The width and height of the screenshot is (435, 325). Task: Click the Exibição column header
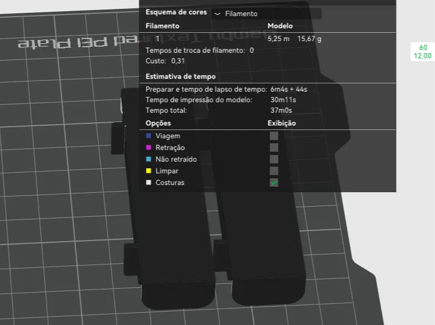tap(282, 123)
